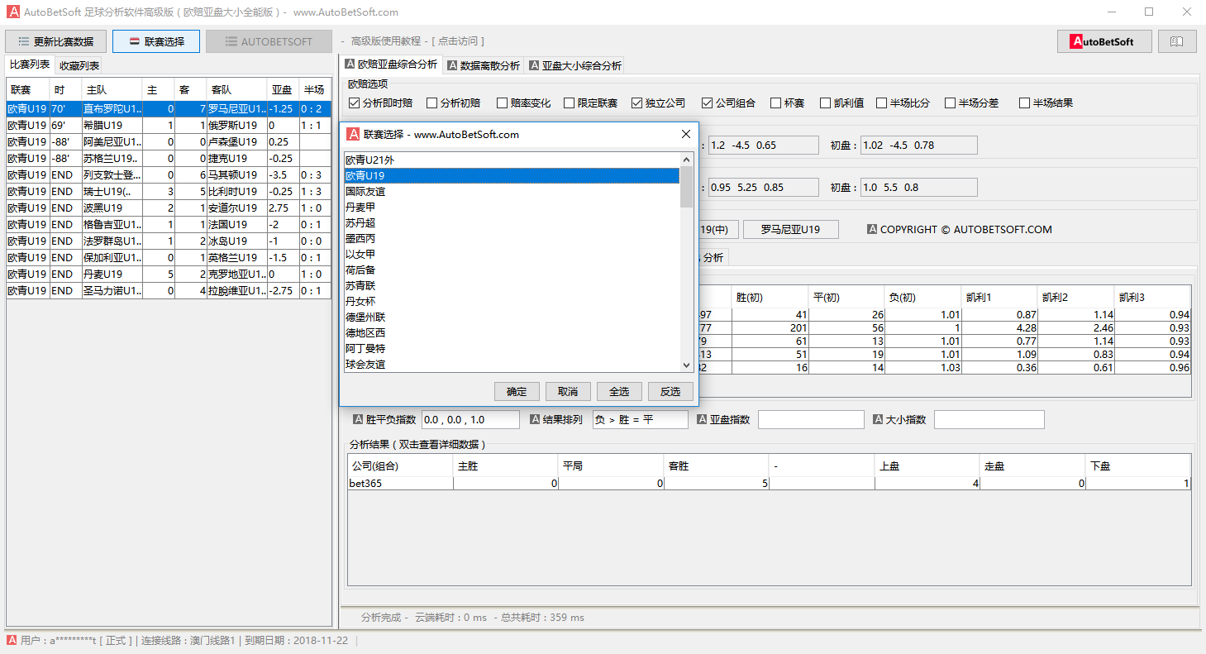Select the 法罗群岛U19 match row
This screenshot has width=1206, height=654.
169,241
